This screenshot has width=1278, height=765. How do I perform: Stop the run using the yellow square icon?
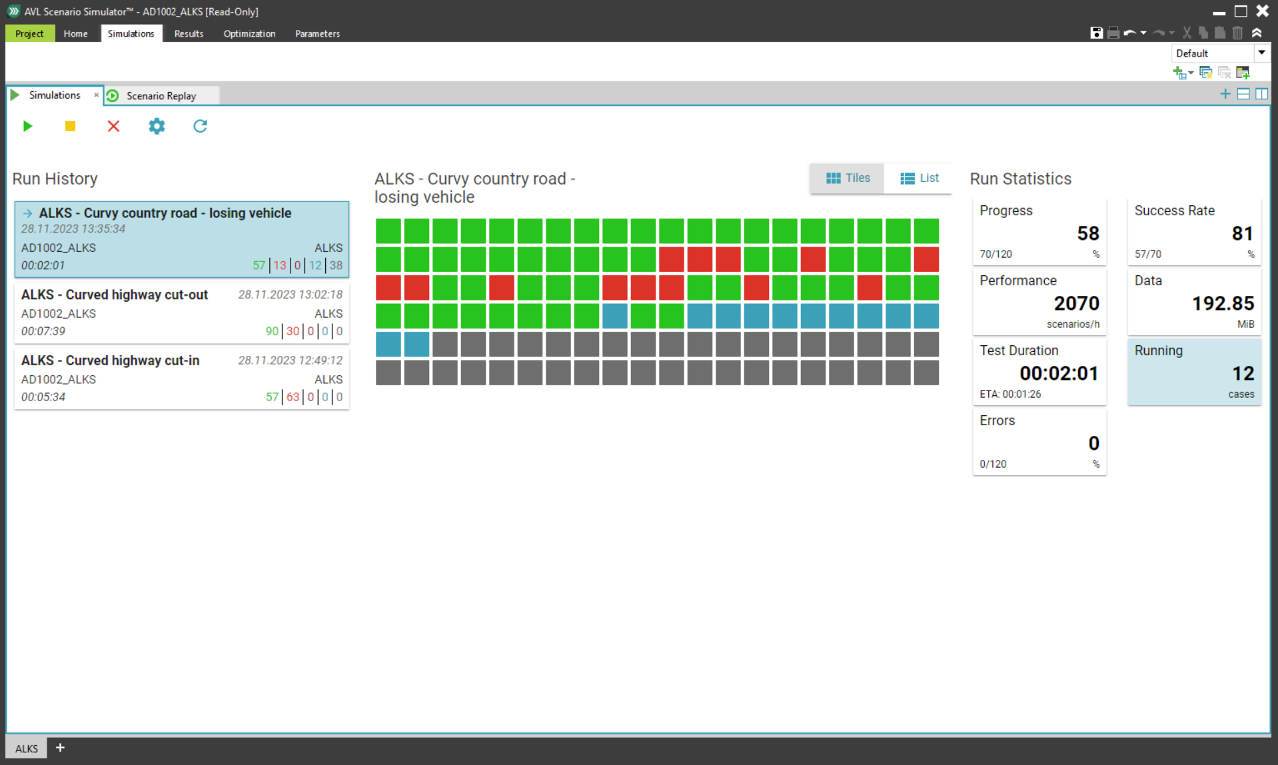(x=70, y=126)
